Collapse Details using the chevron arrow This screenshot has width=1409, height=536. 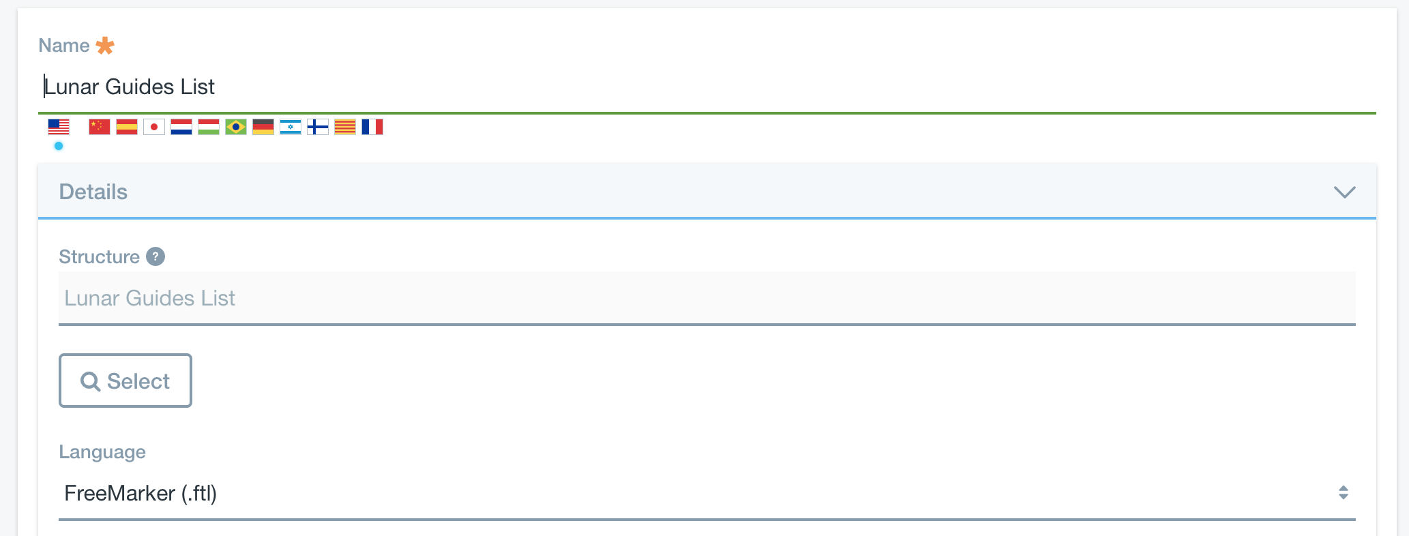tap(1344, 192)
